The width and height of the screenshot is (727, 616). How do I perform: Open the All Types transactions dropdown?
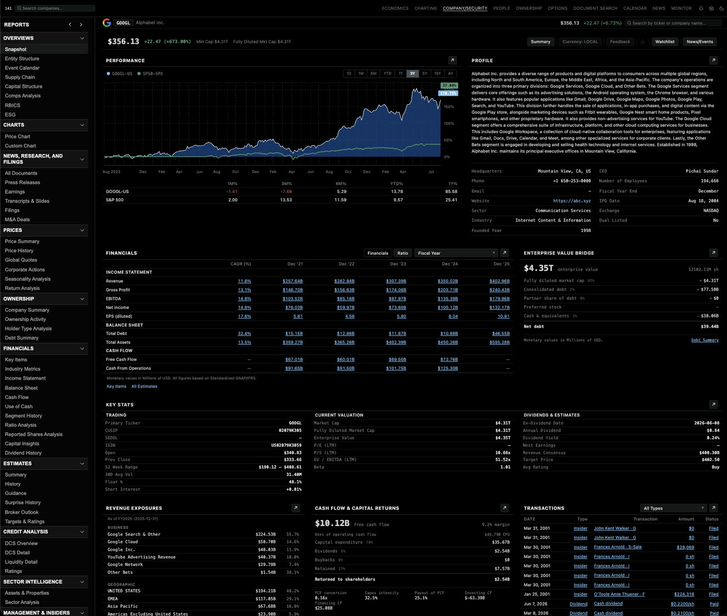click(674, 508)
